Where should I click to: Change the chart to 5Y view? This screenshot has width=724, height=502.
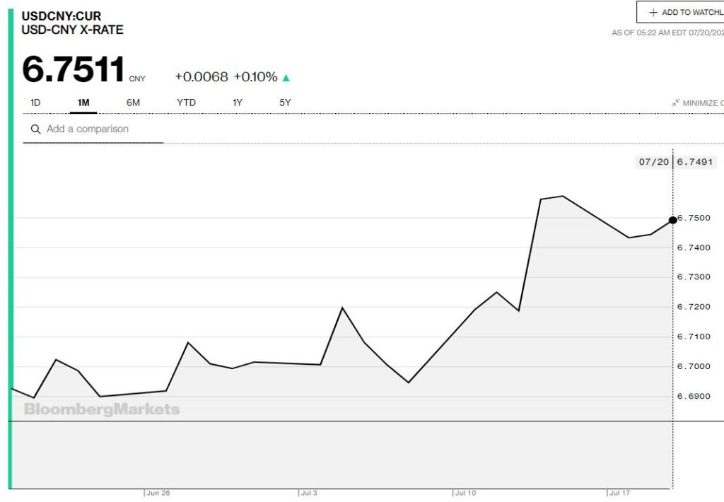pos(285,103)
